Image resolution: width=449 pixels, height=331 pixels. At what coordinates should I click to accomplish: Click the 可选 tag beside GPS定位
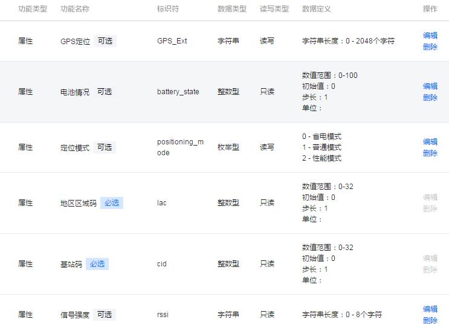coord(105,41)
